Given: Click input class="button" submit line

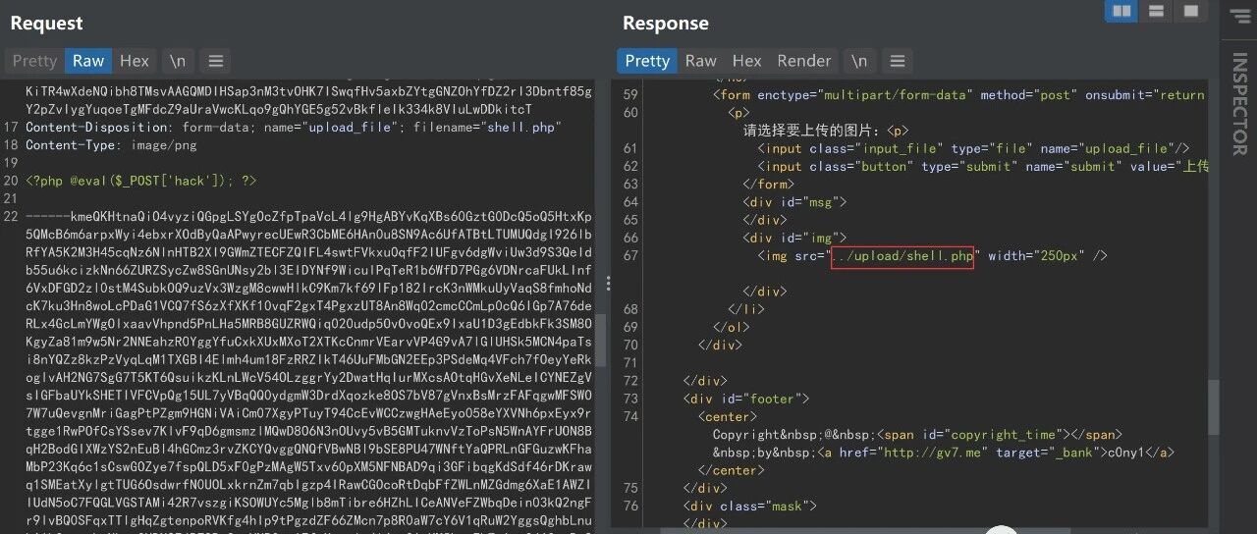Looking at the screenshot, I should pos(982,166).
